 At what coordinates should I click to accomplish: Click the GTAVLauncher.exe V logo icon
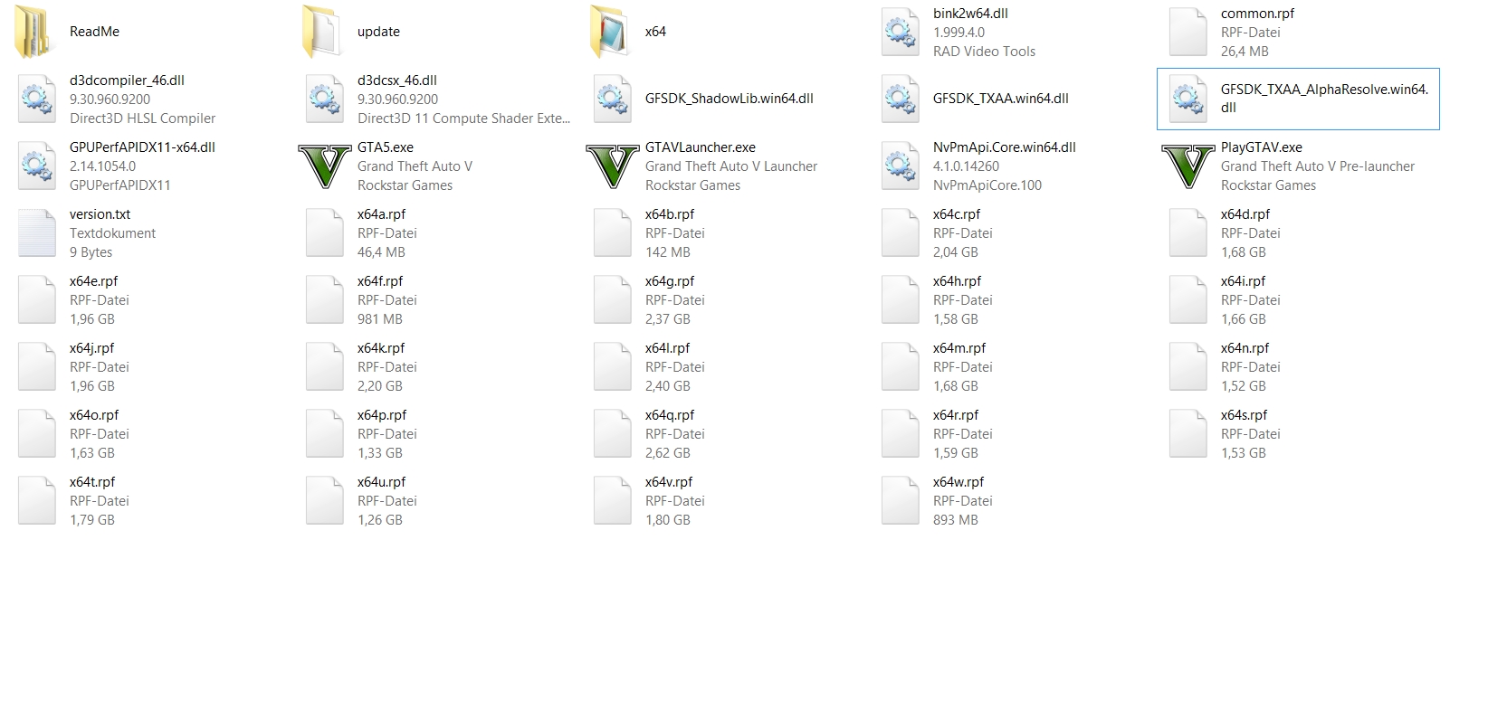[612, 166]
